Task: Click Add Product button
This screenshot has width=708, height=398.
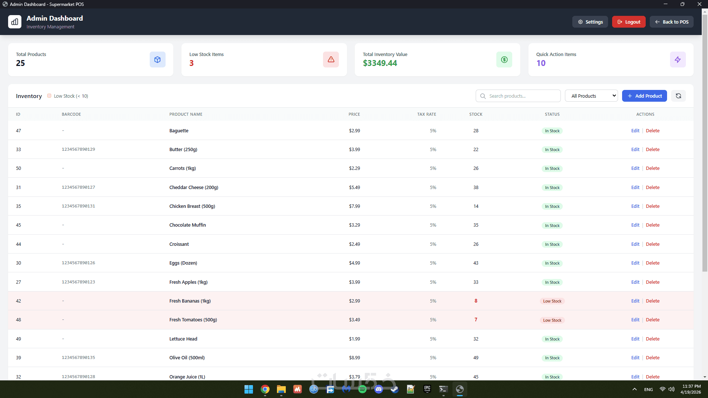Action: pos(644,96)
